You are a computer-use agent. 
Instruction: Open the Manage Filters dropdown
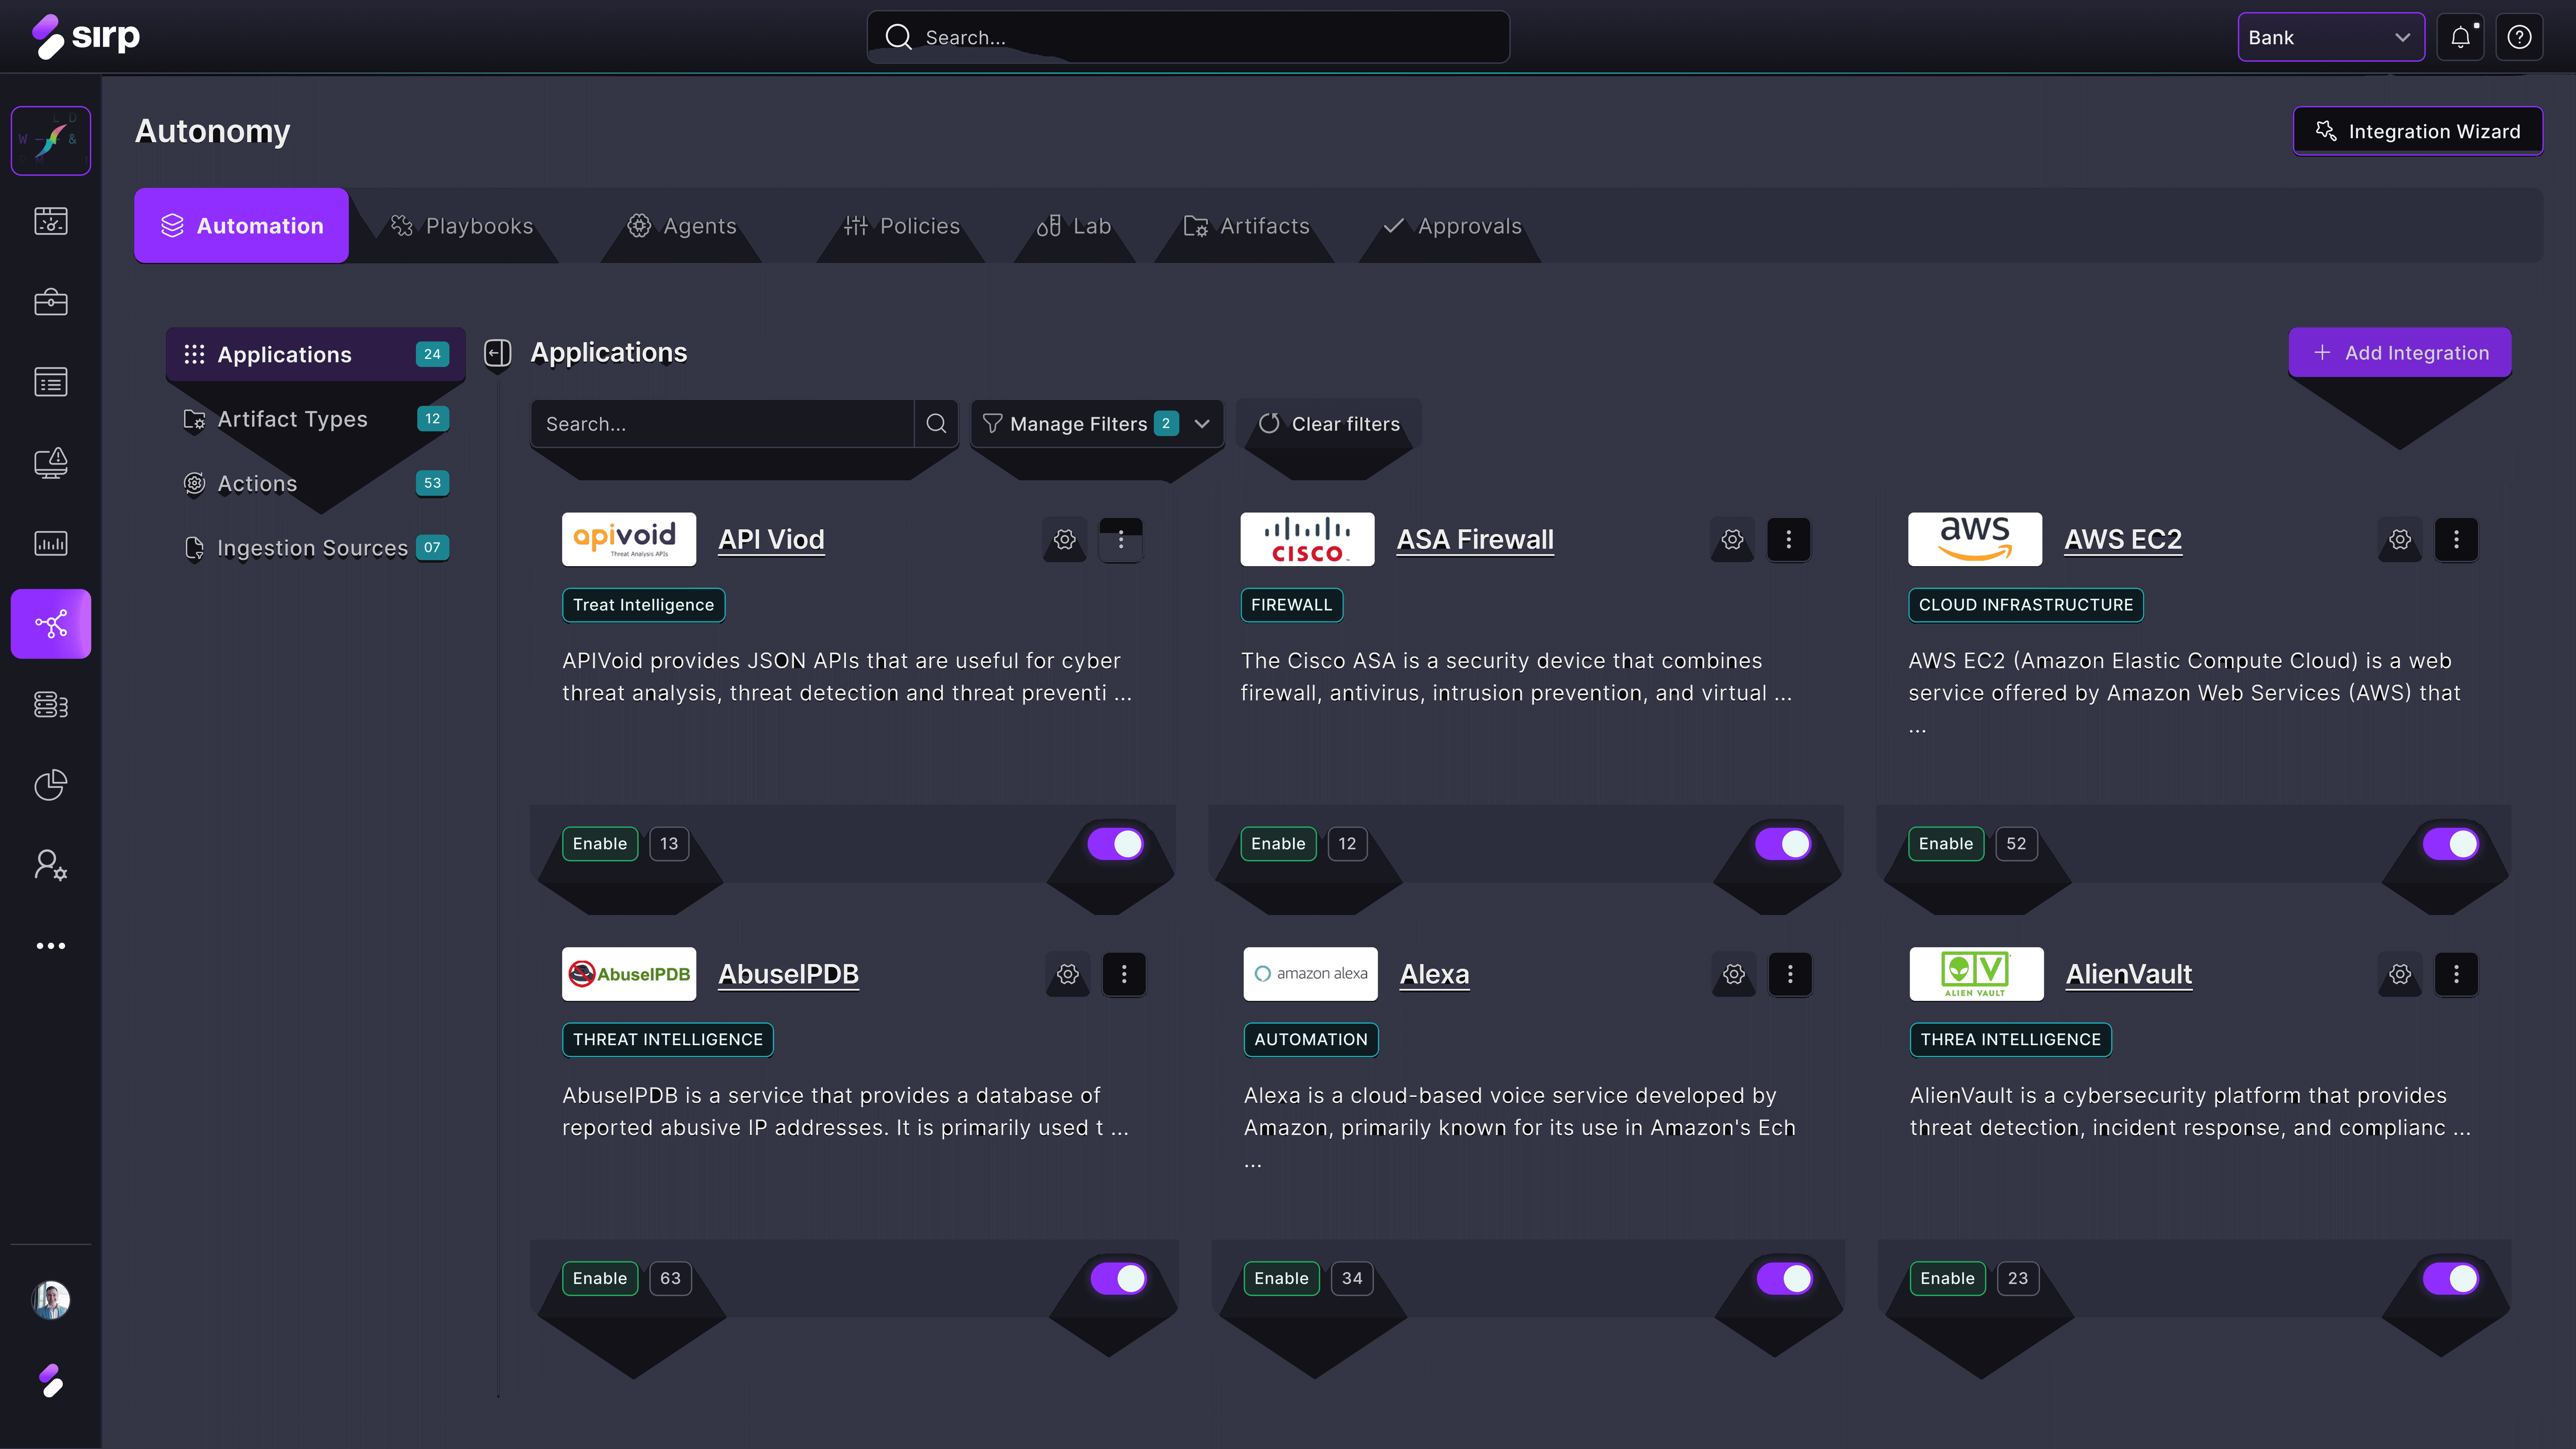(1097, 424)
